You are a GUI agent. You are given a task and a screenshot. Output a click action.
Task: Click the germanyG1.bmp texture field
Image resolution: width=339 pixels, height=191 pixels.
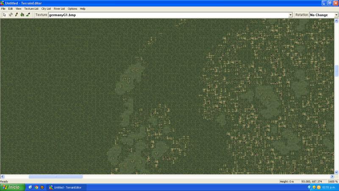tap(168, 15)
